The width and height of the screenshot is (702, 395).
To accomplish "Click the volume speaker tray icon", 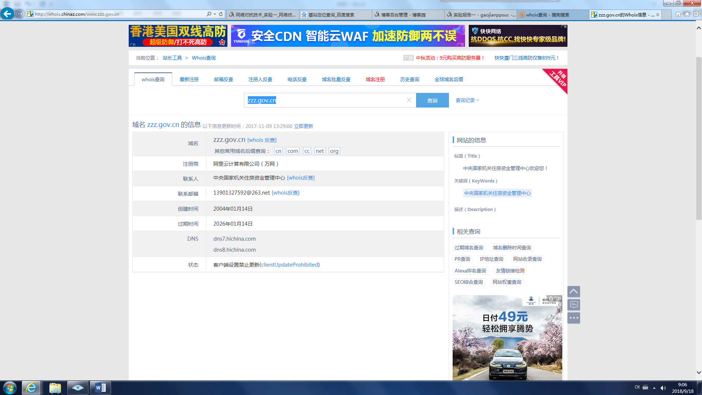I will 663,388.
